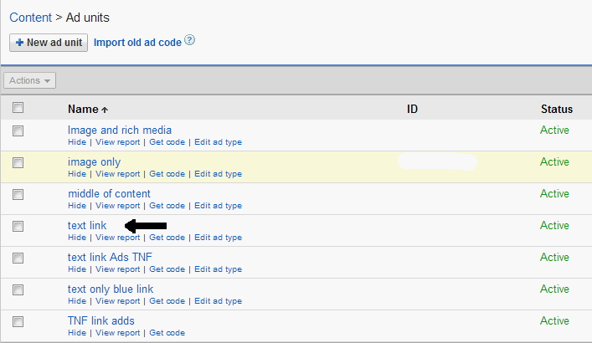The height and width of the screenshot is (343, 592).
Task: Click Active status of text only blue link
Action: (554, 289)
